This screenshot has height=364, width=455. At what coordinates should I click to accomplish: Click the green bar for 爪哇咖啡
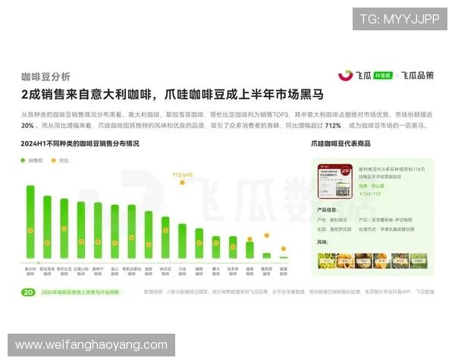182,241
